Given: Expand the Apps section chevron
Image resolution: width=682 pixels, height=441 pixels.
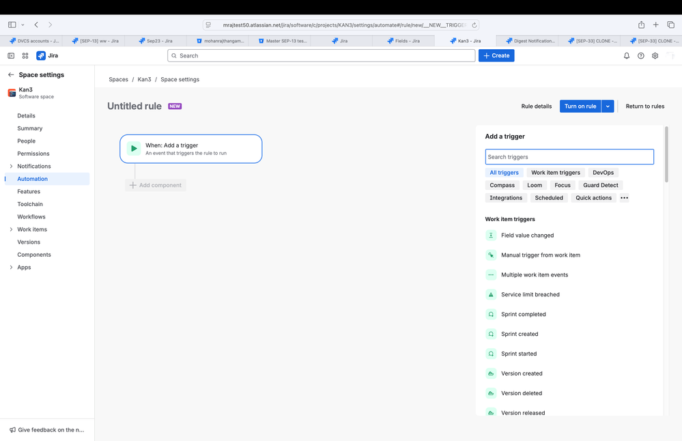Looking at the screenshot, I should point(11,267).
